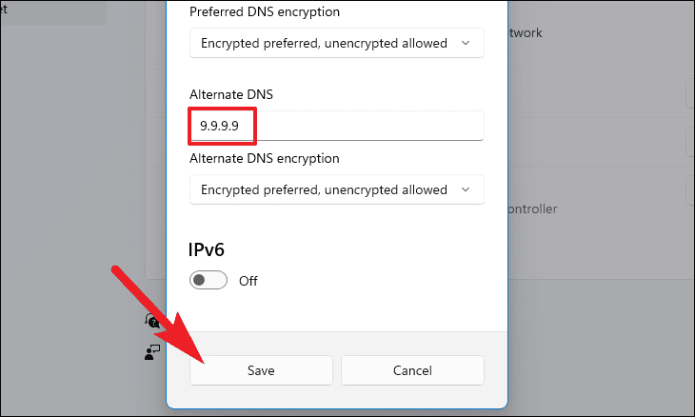Image resolution: width=695 pixels, height=417 pixels.
Task: Click the IPv6 section heading
Action: [207, 249]
